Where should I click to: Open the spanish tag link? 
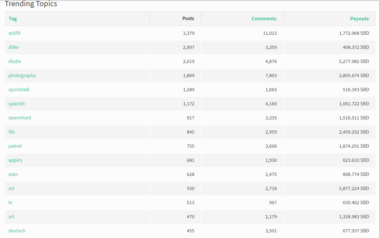pyautogui.click(x=16, y=104)
